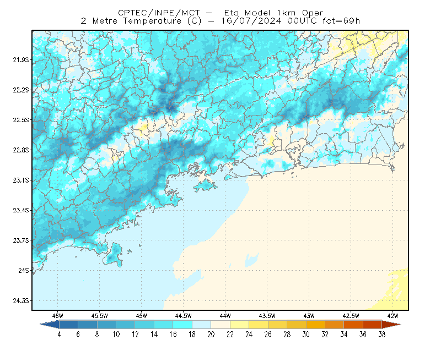This screenshot has width=441, height=340.
Task: Click the 43.5W longitude label
Action: 267,316
